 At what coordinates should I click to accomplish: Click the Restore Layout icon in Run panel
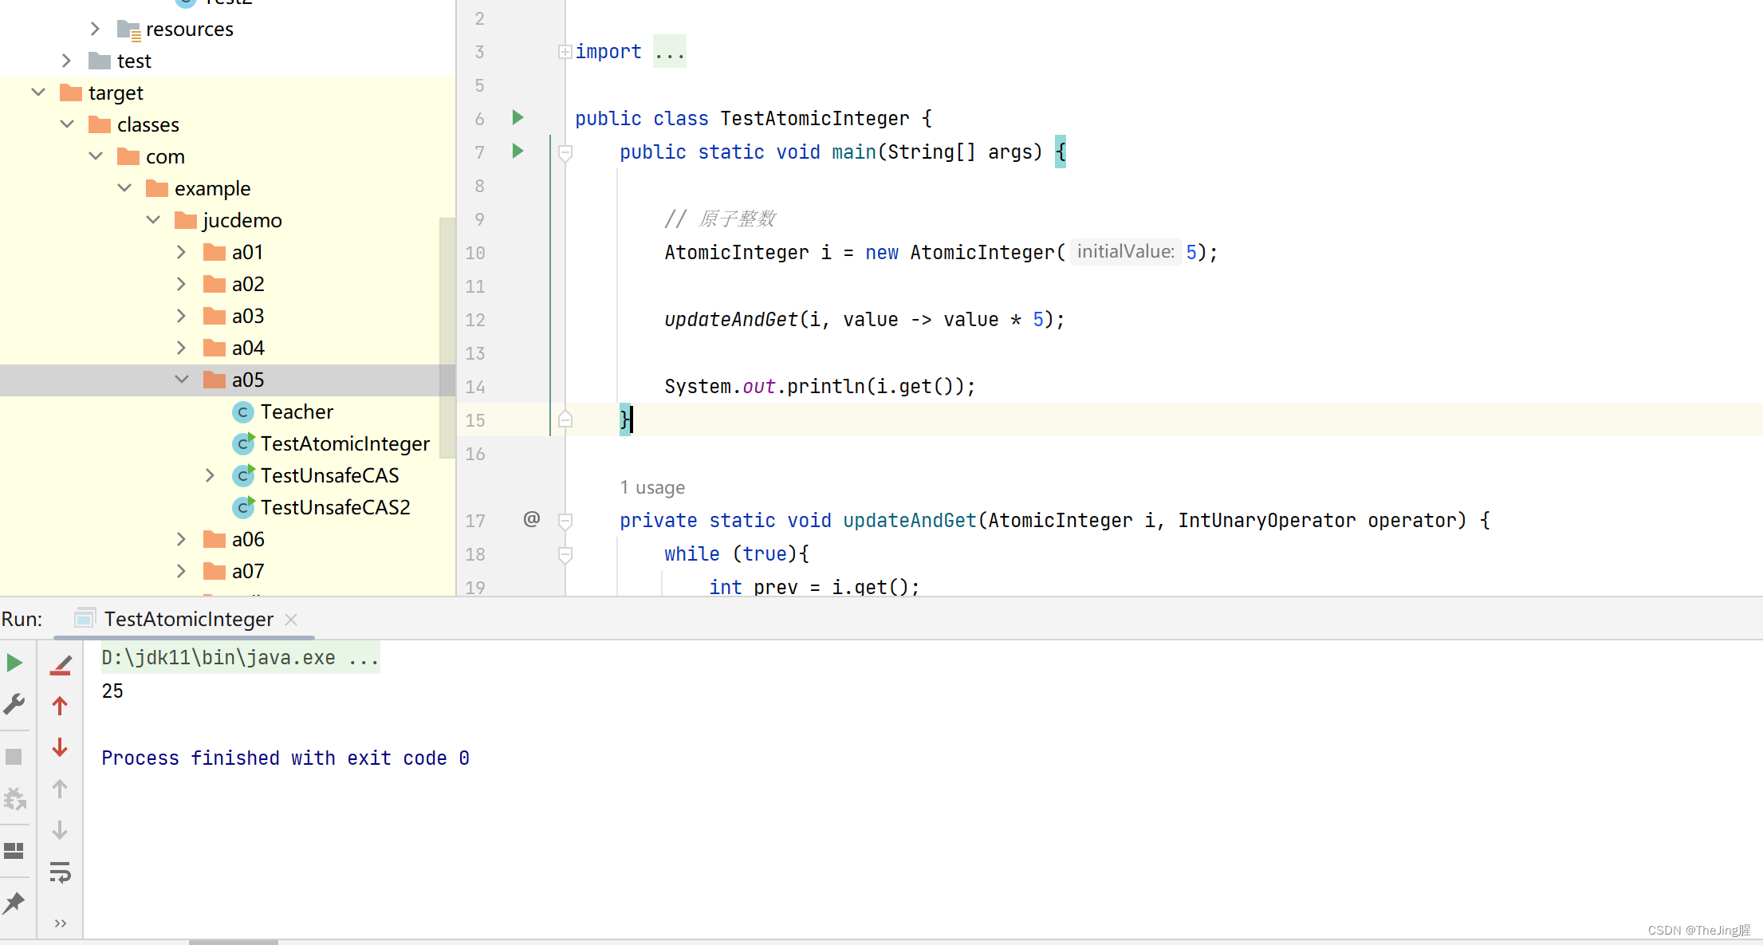point(14,851)
